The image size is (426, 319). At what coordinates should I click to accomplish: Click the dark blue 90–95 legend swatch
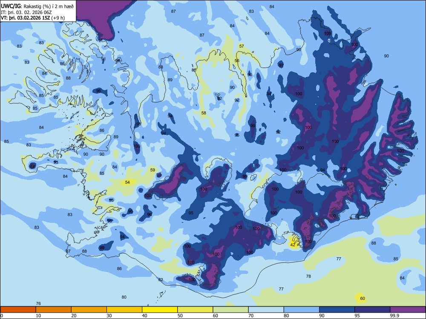click(x=337, y=310)
